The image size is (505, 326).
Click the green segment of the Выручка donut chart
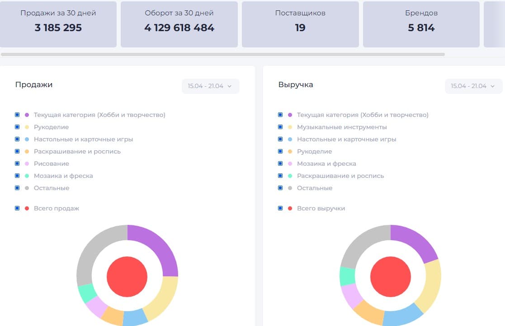pos(348,276)
